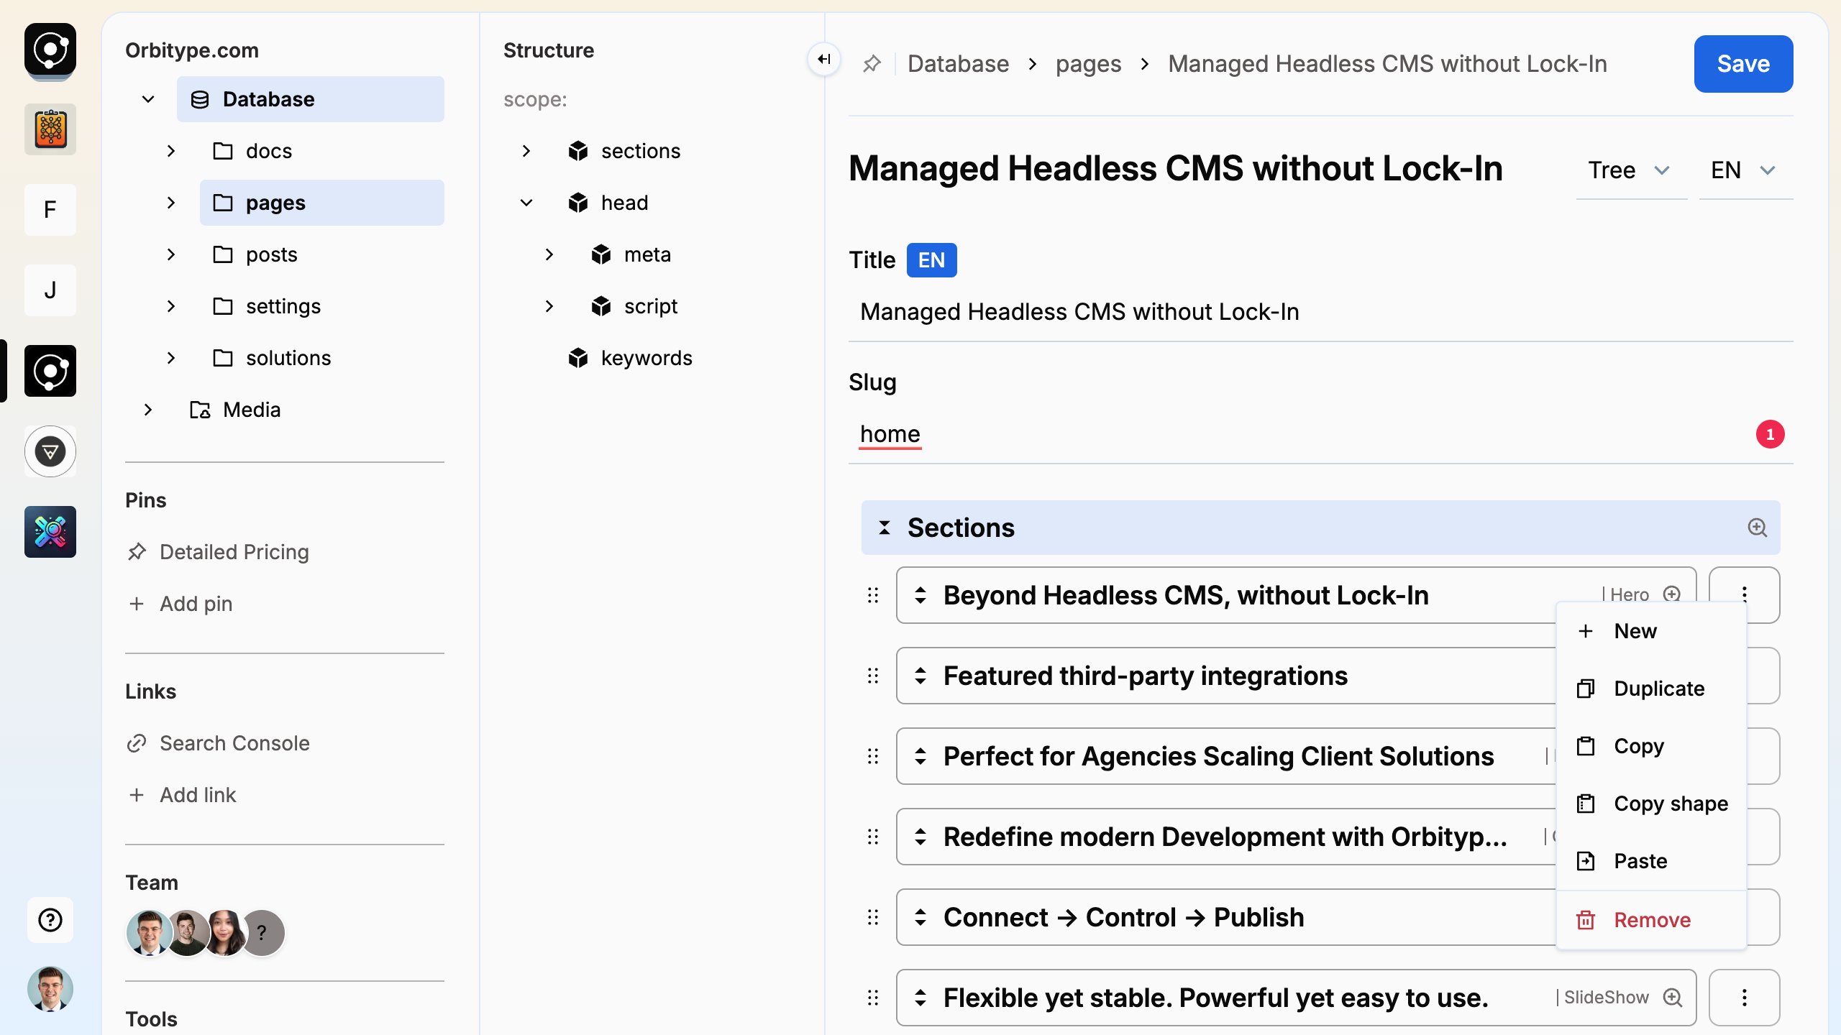Collapse the Database tree node

(x=148, y=99)
